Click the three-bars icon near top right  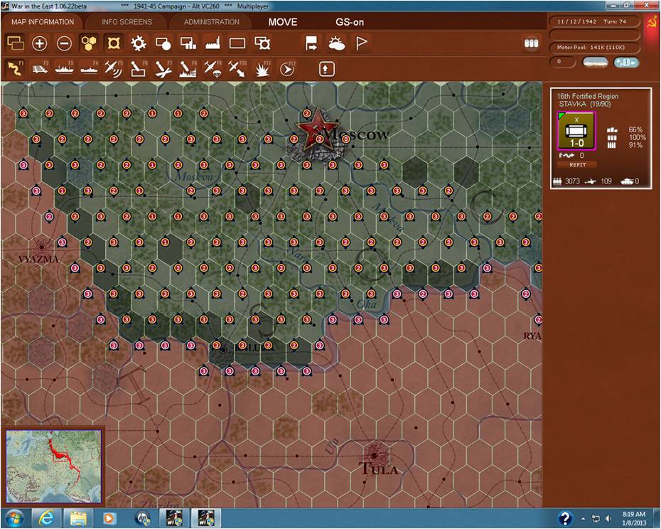(531, 43)
